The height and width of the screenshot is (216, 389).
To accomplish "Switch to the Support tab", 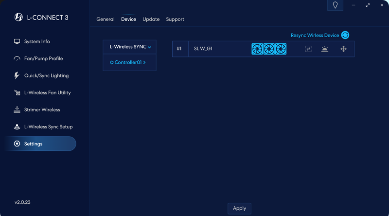I will (175, 19).
